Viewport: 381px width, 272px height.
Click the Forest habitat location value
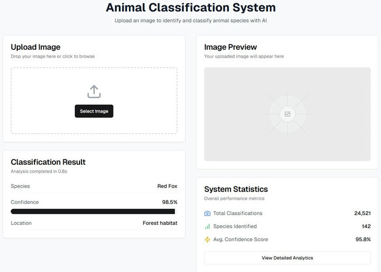[x=160, y=223]
